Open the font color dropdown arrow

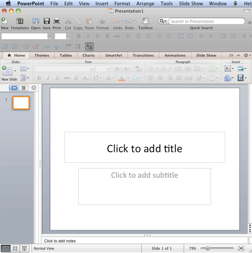tap(128, 78)
